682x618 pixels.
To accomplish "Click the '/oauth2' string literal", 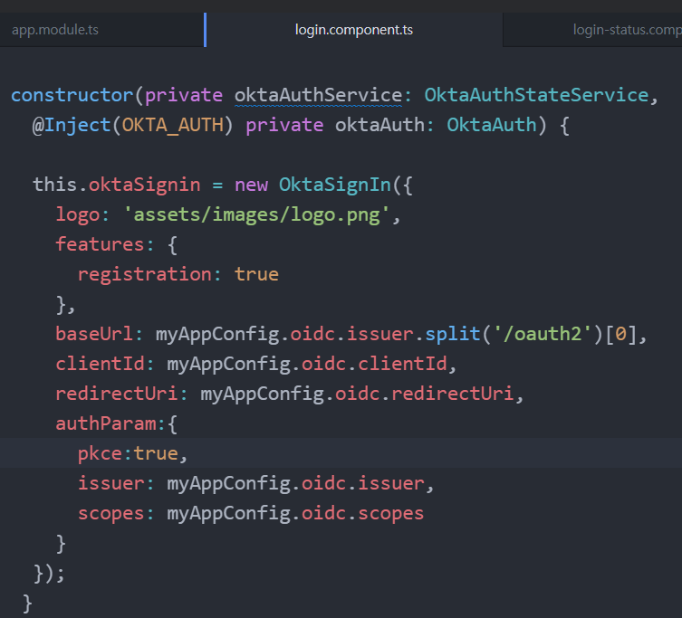I will 542,334.
